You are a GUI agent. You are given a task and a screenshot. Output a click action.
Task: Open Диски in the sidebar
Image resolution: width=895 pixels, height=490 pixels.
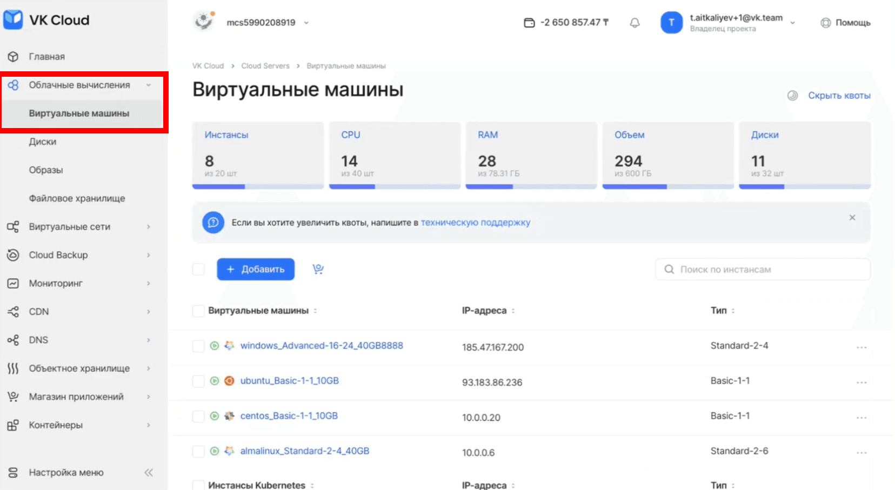(43, 142)
